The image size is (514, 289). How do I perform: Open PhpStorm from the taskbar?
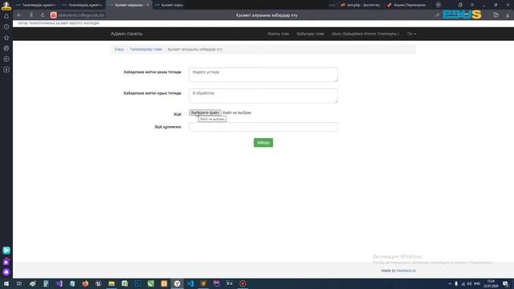217,283
